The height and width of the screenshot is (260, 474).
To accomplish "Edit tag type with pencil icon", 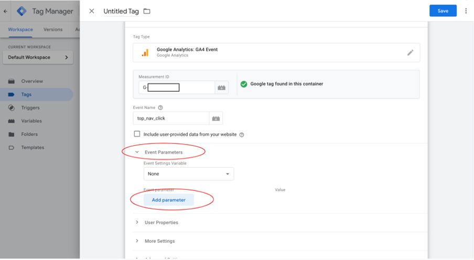I will tap(410, 52).
